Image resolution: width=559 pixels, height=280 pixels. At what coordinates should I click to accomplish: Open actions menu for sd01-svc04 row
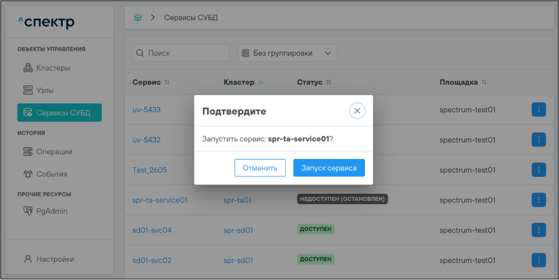point(538,230)
